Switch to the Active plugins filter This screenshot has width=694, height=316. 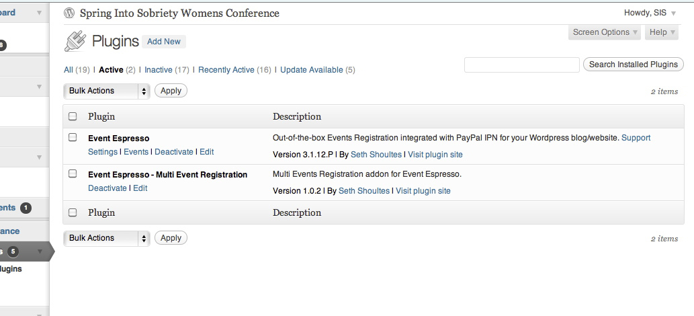tap(111, 69)
